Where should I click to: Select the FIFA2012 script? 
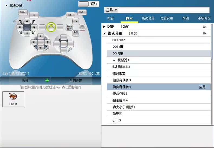click(x=159, y=40)
